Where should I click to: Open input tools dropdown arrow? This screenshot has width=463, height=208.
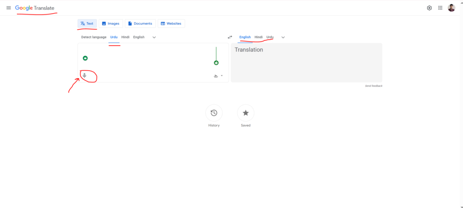[x=222, y=76]
